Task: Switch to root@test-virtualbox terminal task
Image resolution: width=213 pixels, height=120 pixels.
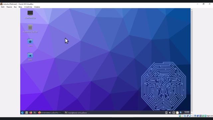Action: (77, 113)
